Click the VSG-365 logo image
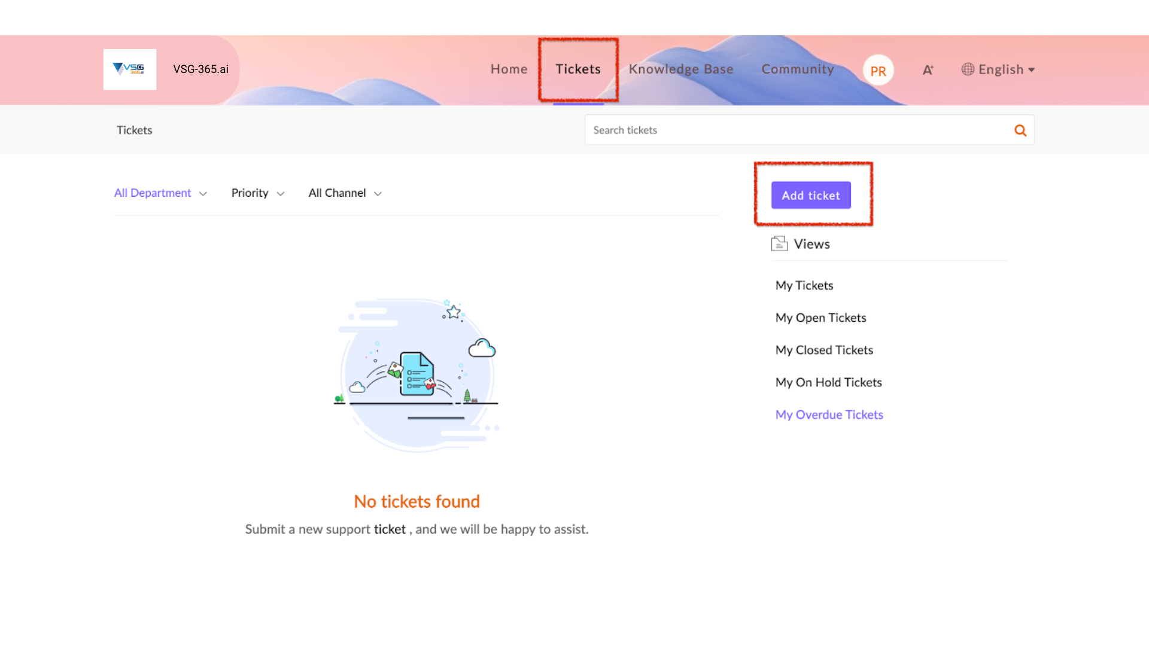Screen dimensions: 1149x646 (129, 69)
